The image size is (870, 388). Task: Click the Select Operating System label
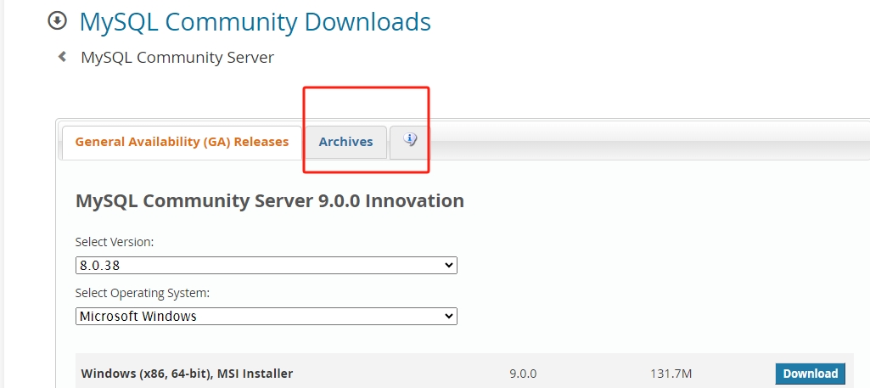(143, 293)
